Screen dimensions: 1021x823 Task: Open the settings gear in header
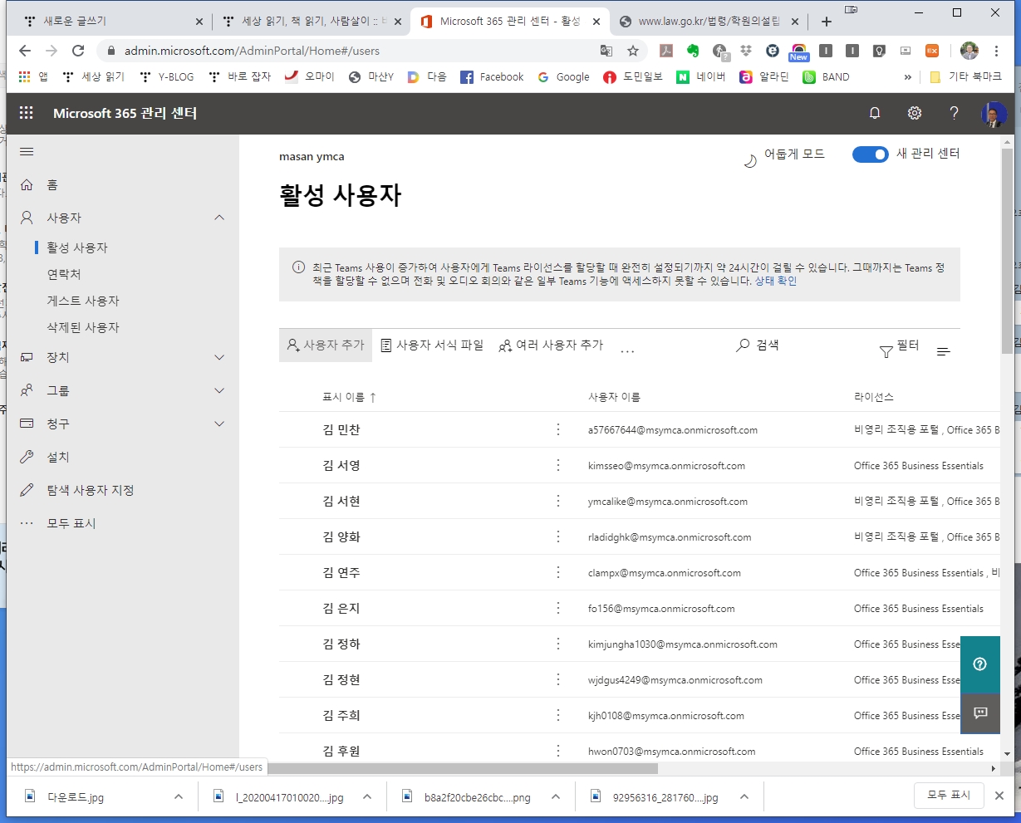pyautogui.click(x=915, y=113)
